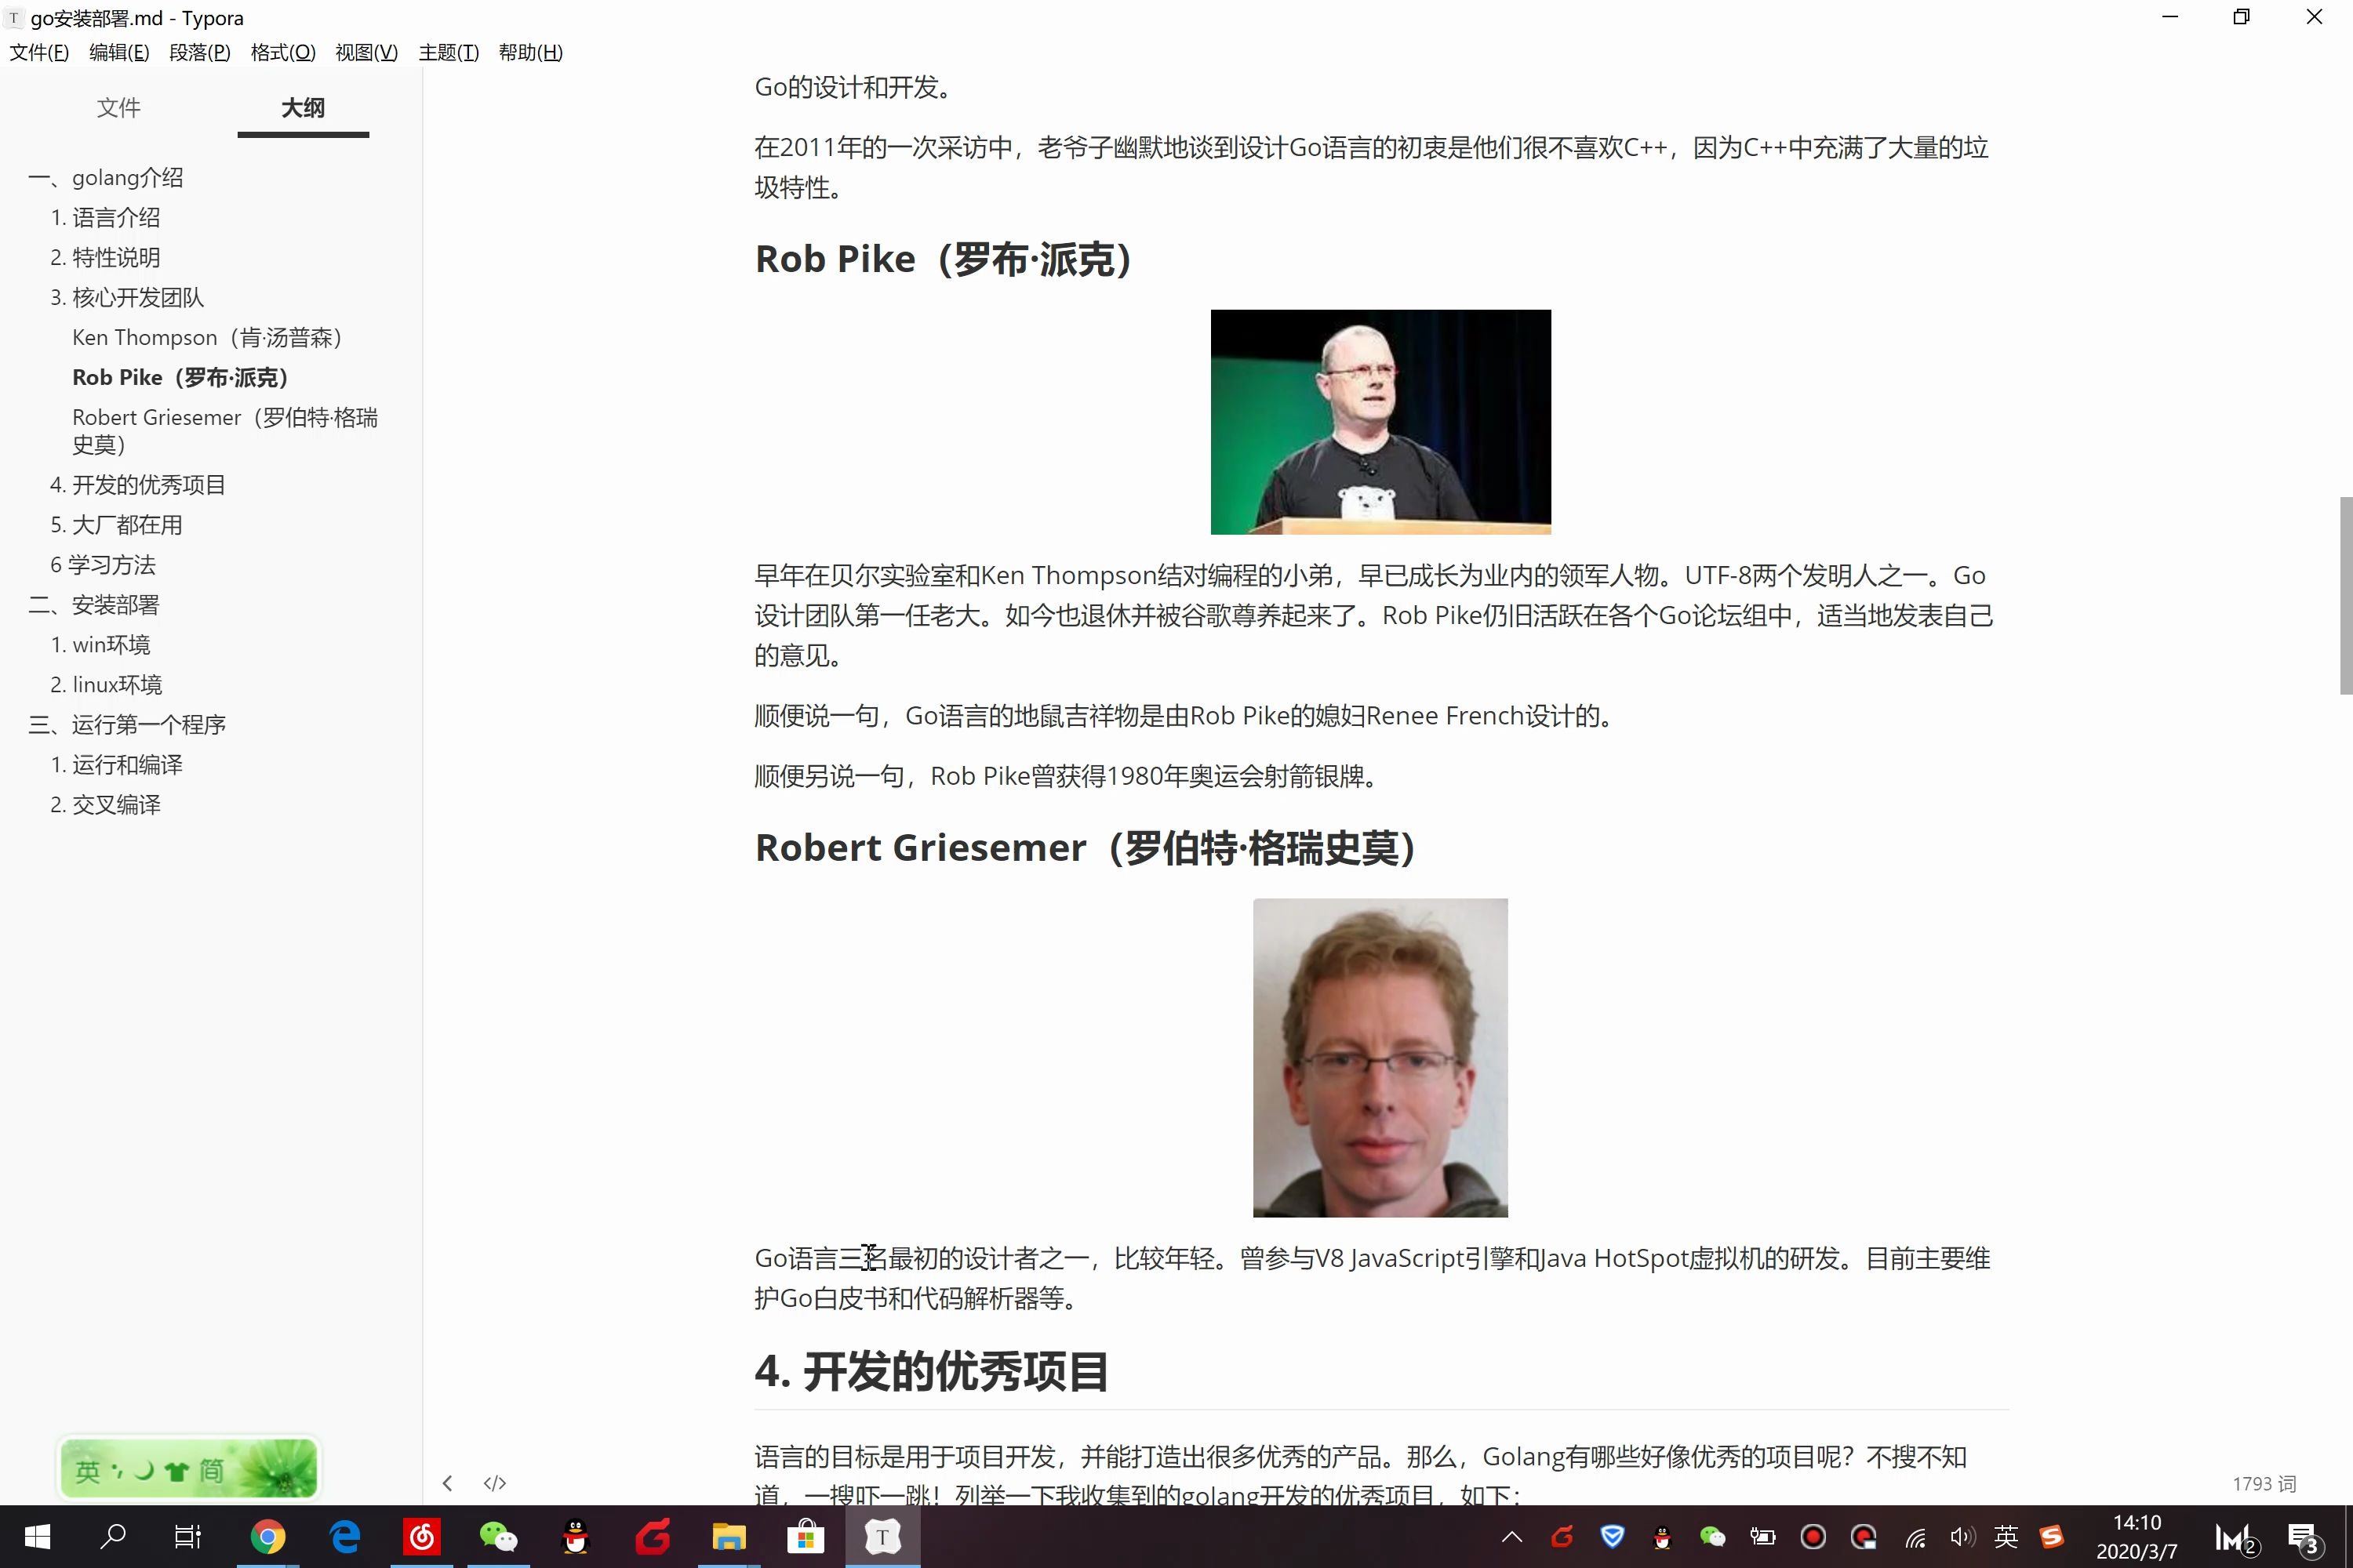
Task: Open Microsoft Store from the taskbar
Action: [x=806, y=1537]
